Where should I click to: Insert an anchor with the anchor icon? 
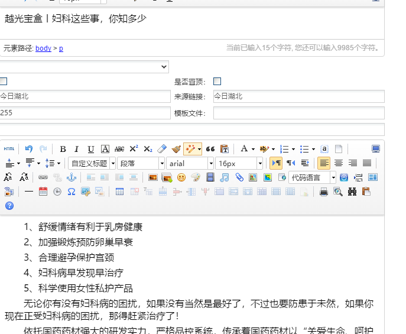(71, 177)
